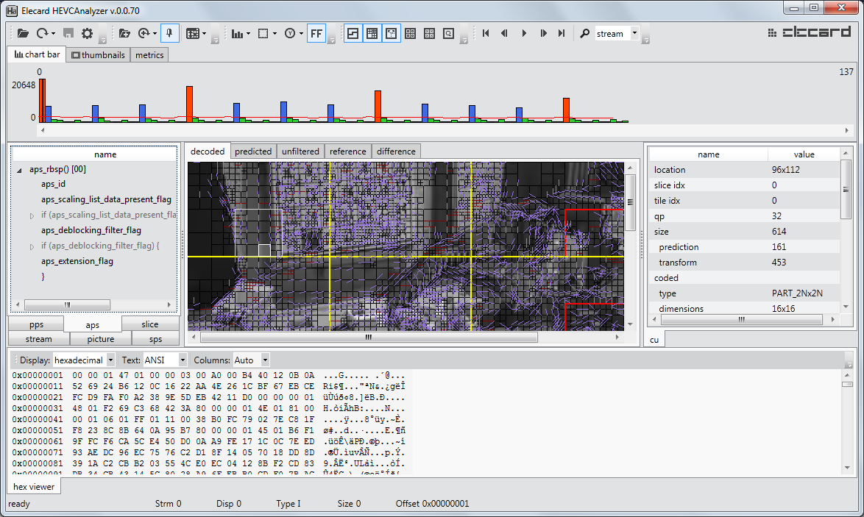Click the tall orange bar for frame 0

click(42, 100)
